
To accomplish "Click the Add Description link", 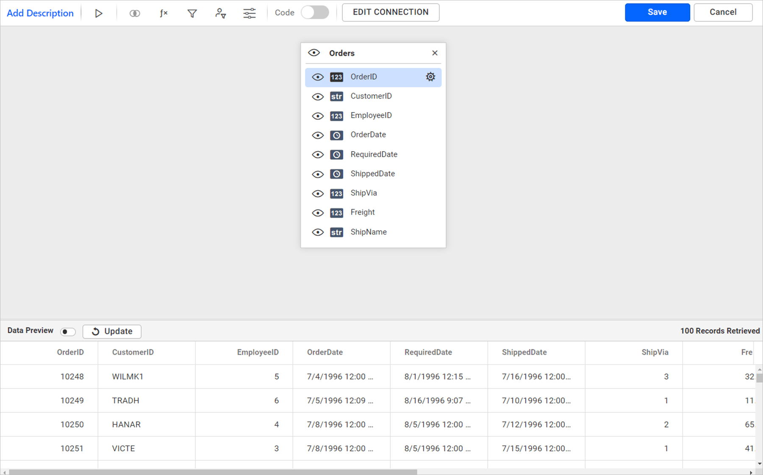I will (40, 13).
